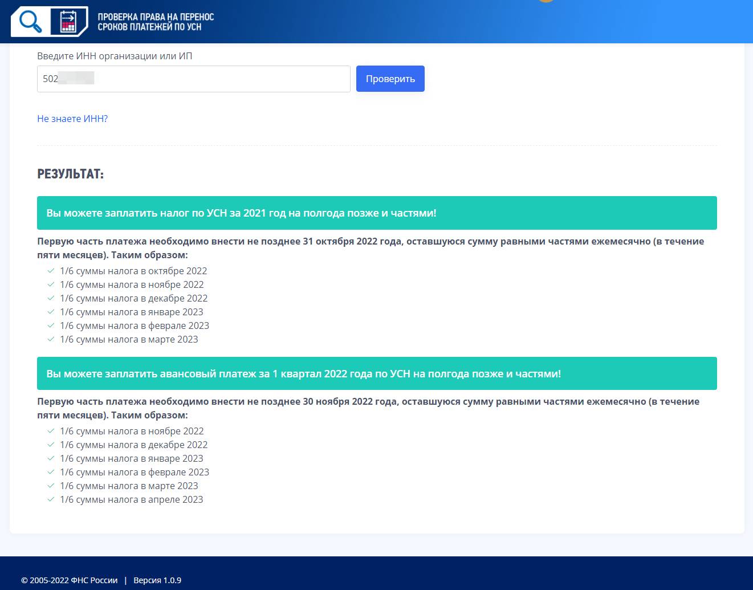753x590 pixels.
Task: Click the magnifying glass logo icon
Action: [x=31, y=21]
